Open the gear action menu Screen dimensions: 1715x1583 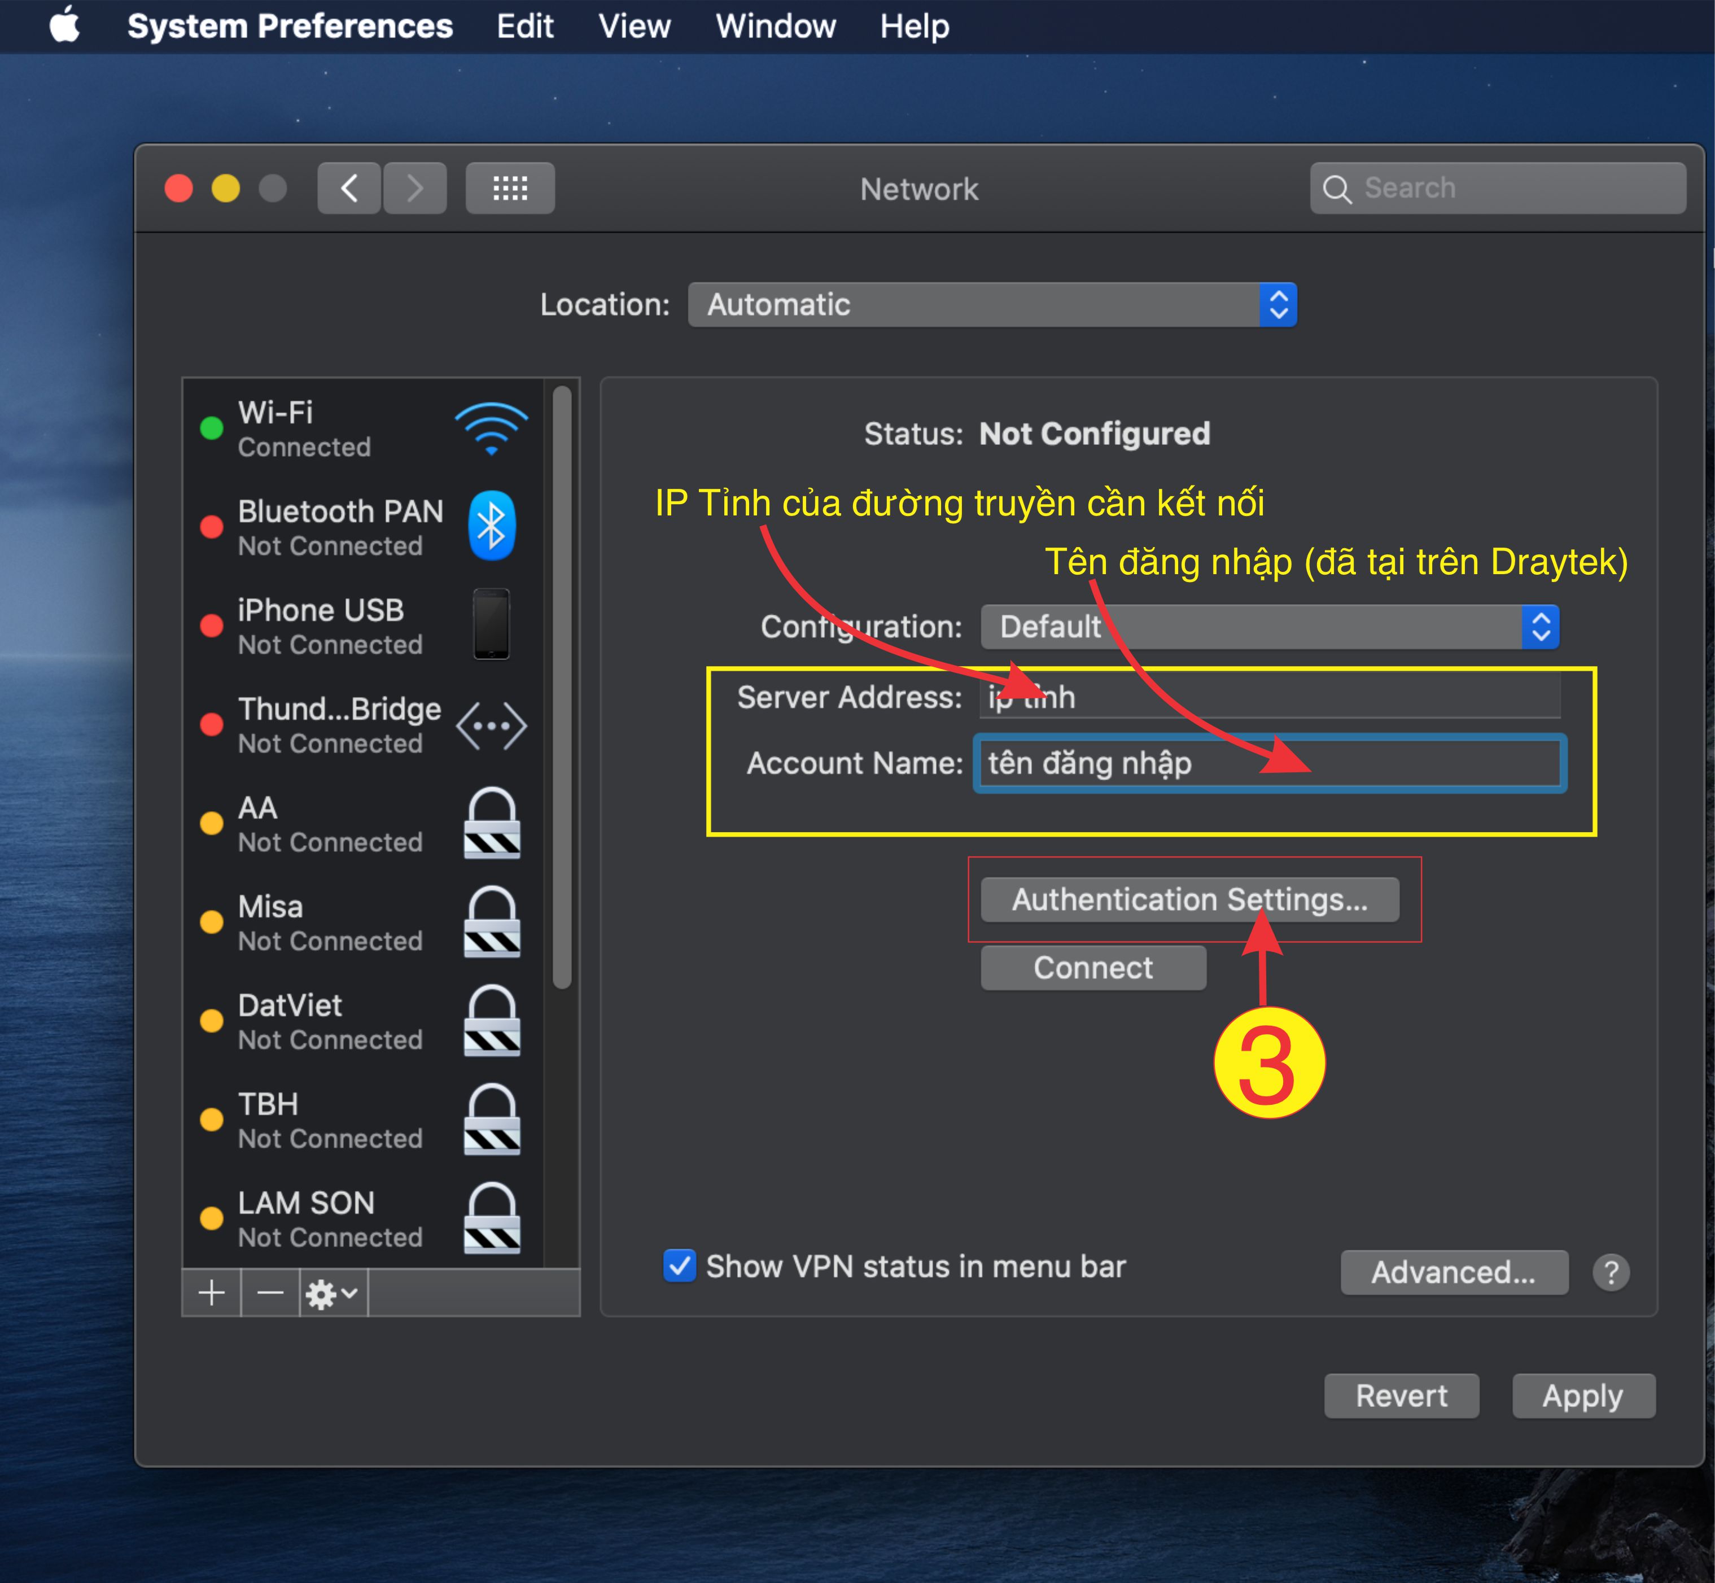coord(333,1293)
